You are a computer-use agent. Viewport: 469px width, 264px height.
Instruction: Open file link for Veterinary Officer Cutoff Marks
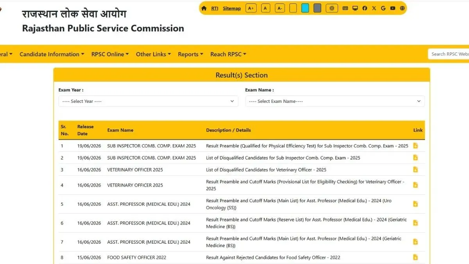pyautogui.click(x=415, y=185)
